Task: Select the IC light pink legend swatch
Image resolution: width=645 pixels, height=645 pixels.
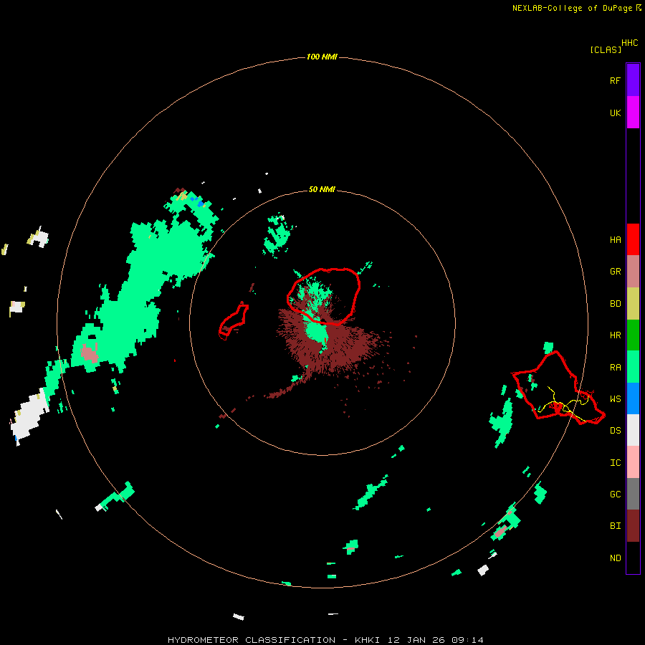Action: click(x=633, y=462)
